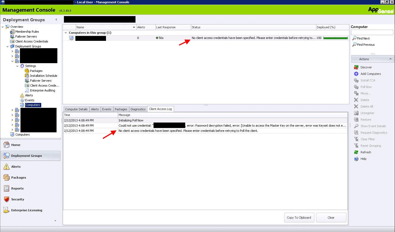Switch to the Computer Details tab
The height and width of the screenshot is (232, 395).
point(76,109)
